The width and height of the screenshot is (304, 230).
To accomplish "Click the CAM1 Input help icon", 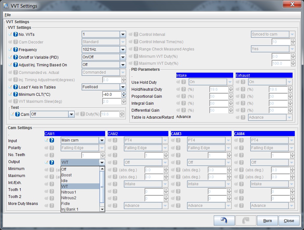I will pos(52,140).
